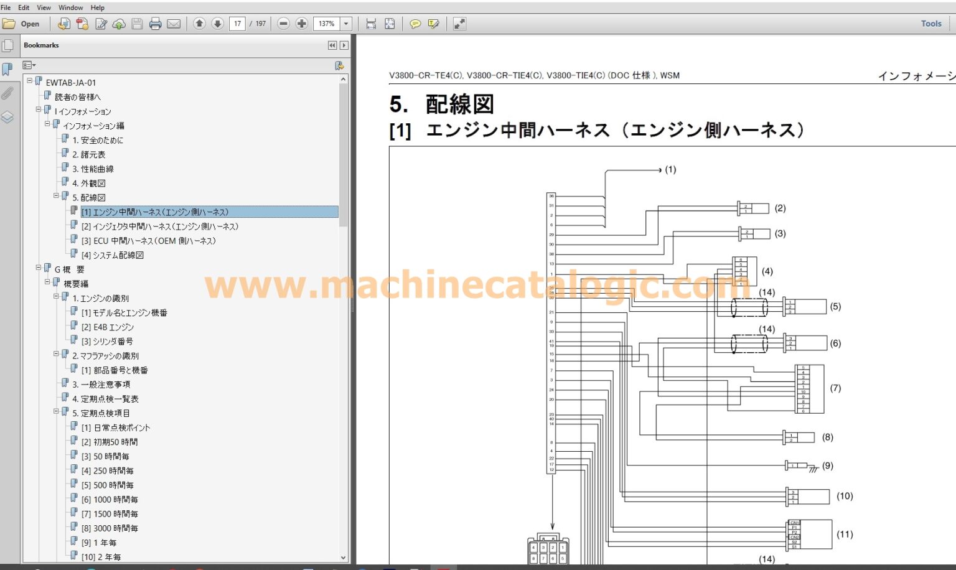
Task: Collapse the EWTAB-JA-01 bookmark node
Action: pos(29,81)
